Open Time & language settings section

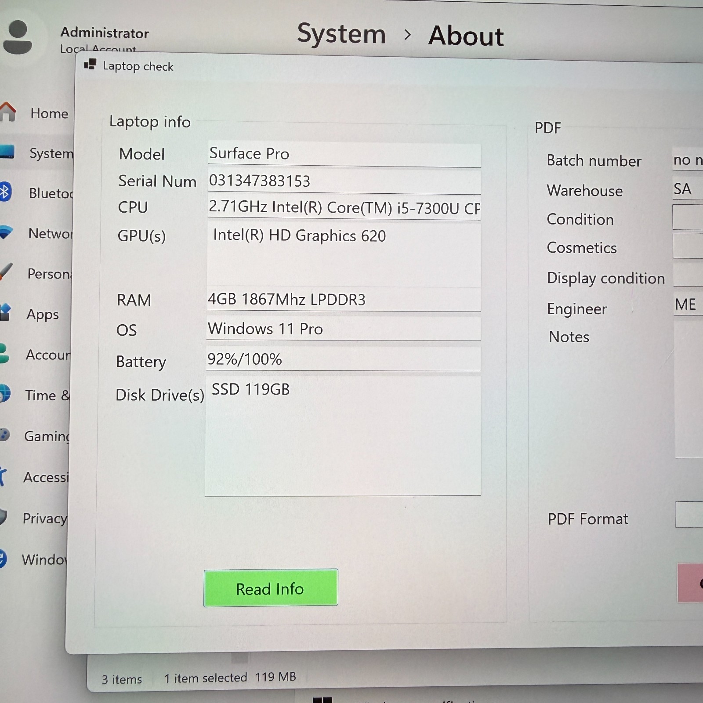47,395
